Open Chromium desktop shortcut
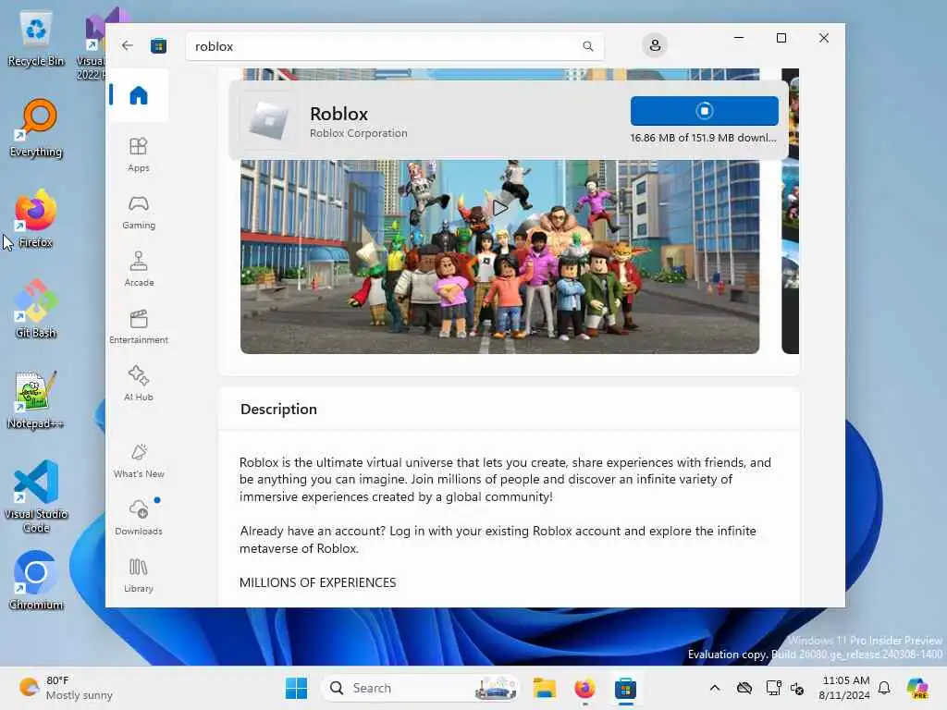 [x=36, y=581]
